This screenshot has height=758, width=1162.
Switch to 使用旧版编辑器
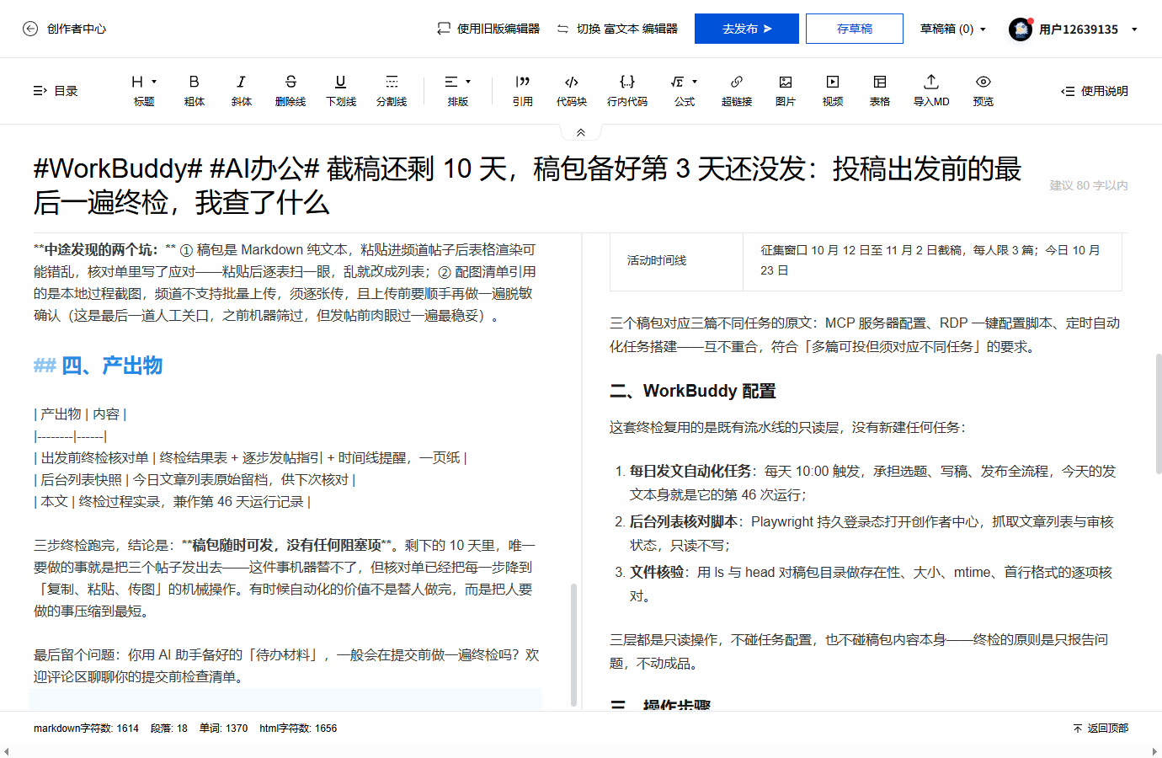[x=488, y=29]
